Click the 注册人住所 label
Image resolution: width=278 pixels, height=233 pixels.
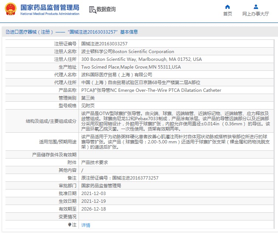pos(65,59)
